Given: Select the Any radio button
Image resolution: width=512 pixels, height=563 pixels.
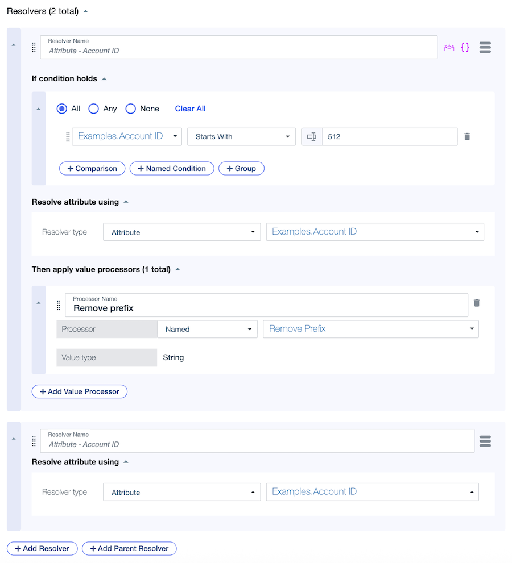Looking at the screenshot, I should point(93,109).
